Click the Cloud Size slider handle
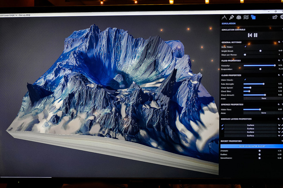The width and height of the screenshot is (283, 188). point(249,91)
